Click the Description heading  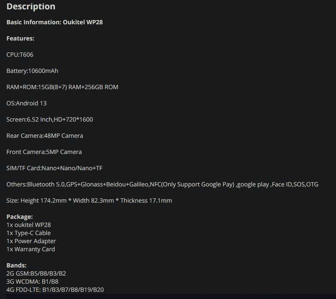pyautogui.click(x=31, y=7)
